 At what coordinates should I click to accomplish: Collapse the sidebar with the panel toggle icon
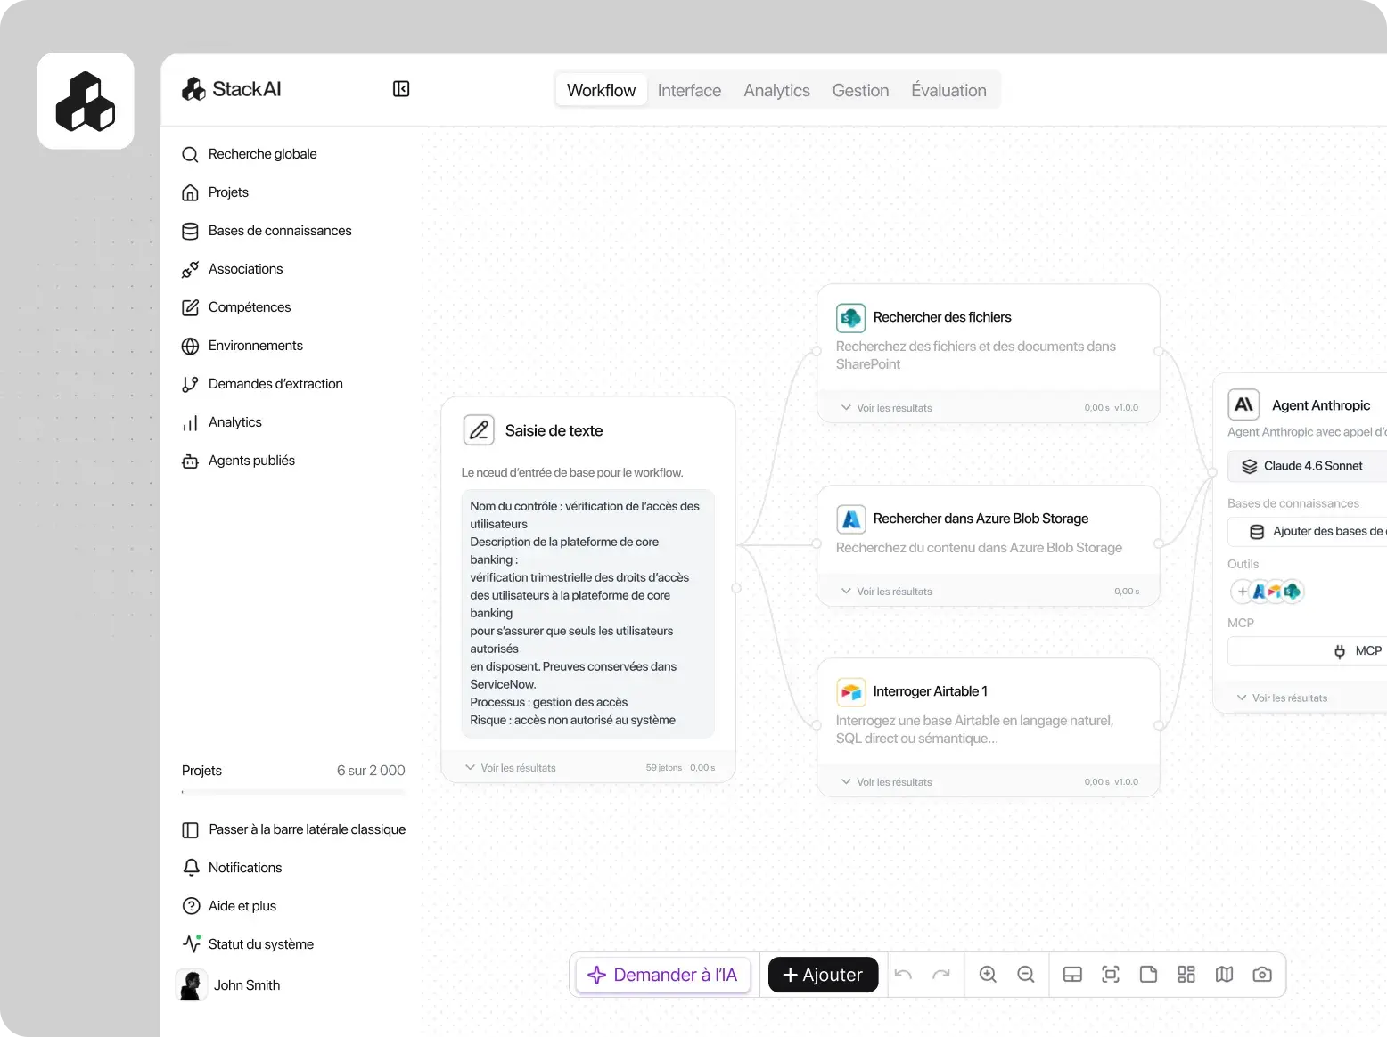click(x=401, y=89)
